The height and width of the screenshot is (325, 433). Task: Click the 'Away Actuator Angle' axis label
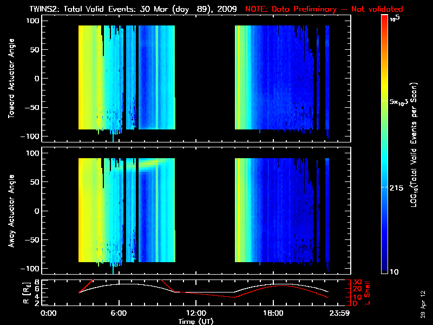point(11,211)
